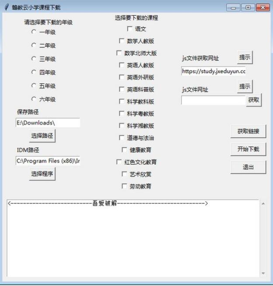
Task: Click the 选择路径 button
Action: tap(42, 136)
